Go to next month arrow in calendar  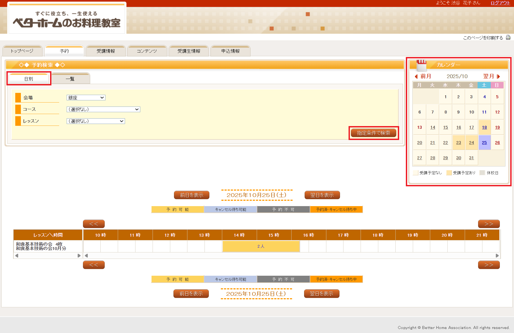[x=498, y=77]
